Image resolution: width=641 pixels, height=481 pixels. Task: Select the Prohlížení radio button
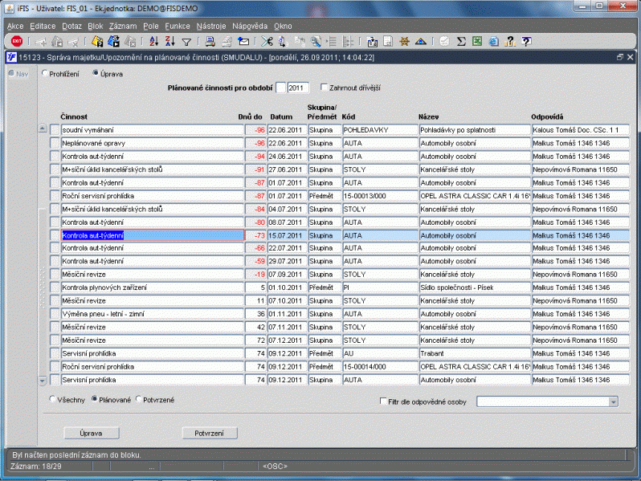[45, 73]
